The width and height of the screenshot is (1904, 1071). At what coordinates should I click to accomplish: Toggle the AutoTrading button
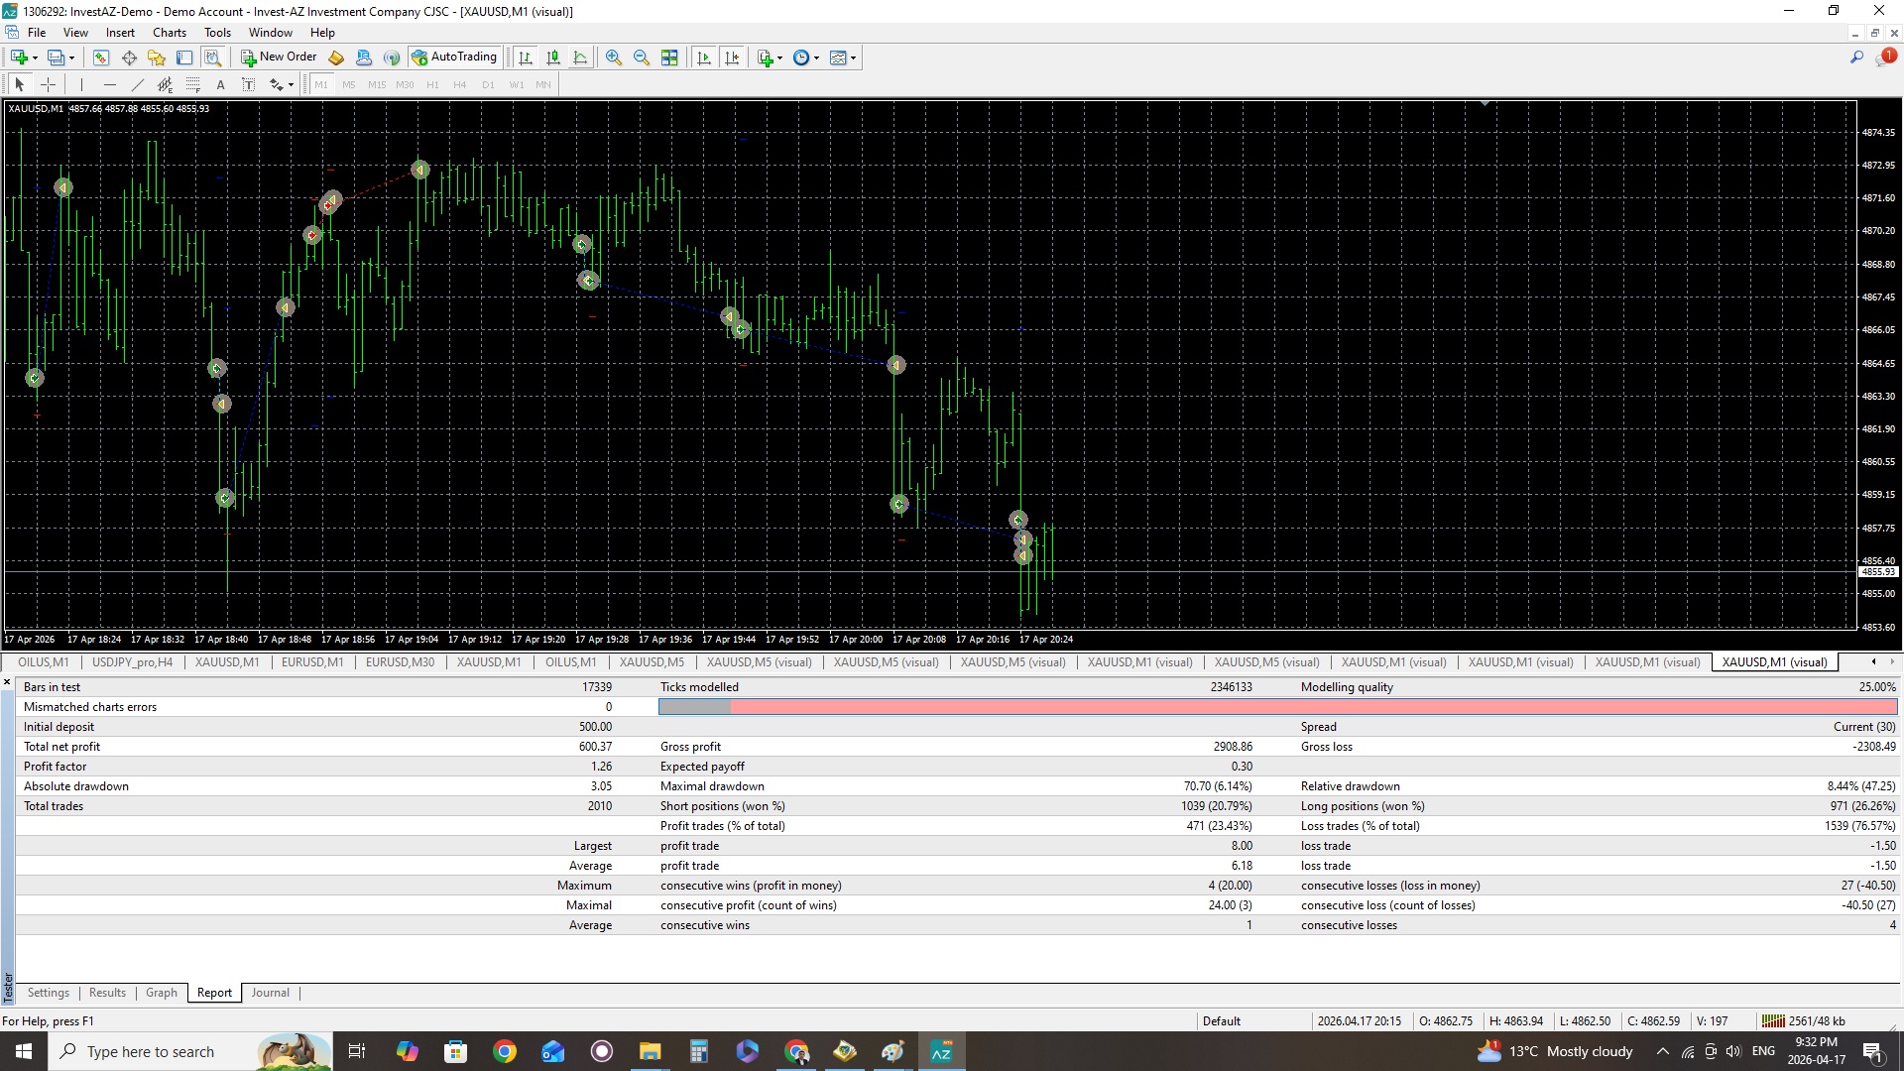click(x=454, y=57)
